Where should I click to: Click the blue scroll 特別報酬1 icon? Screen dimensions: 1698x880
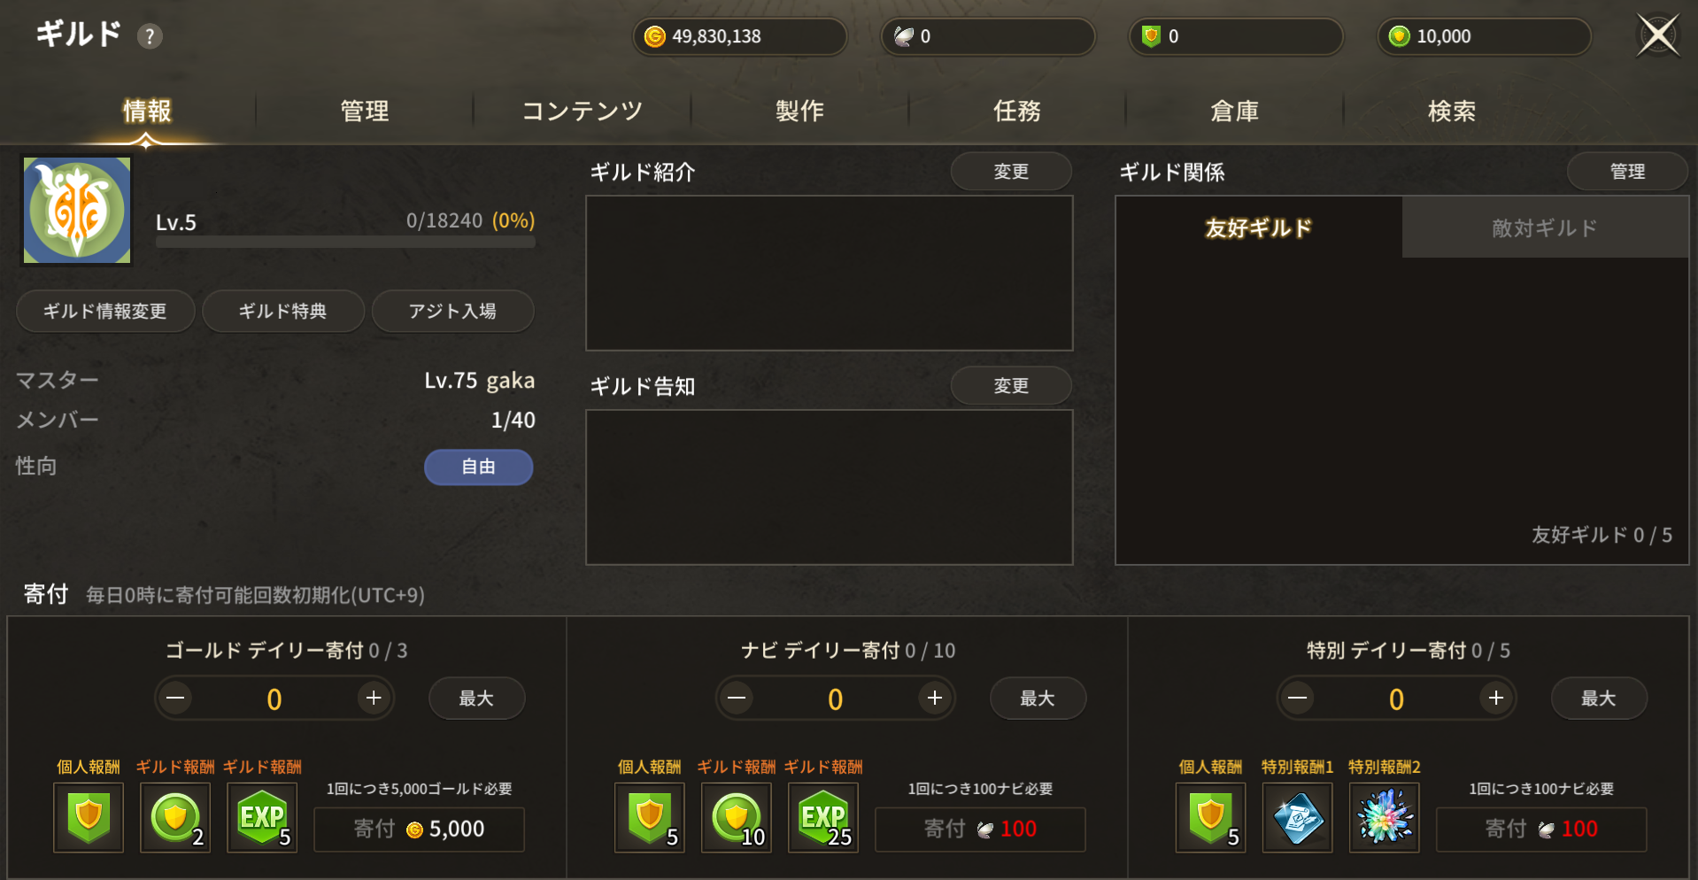click(1298, 817)
